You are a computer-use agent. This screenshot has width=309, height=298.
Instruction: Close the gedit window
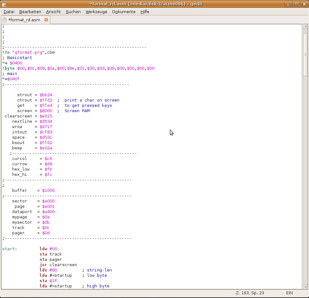[304, 4]
